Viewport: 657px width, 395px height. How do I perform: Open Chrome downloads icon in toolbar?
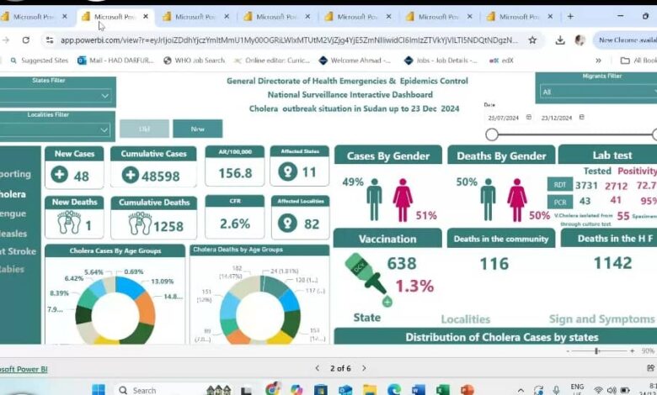coord(560,39)
